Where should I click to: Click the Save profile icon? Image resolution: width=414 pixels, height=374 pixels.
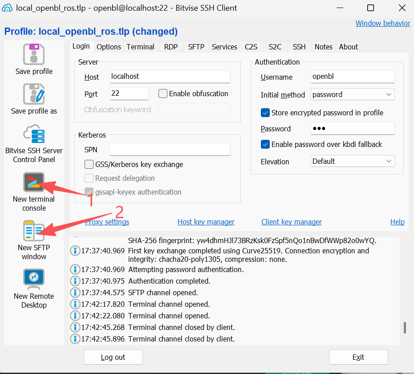(x=34, y=54)
